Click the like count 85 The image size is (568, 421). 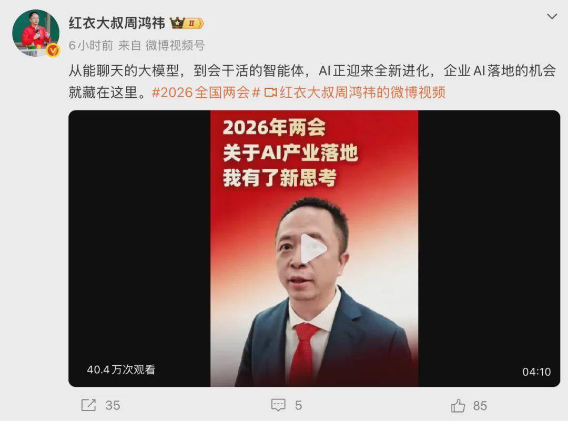[x=480, y=406]
